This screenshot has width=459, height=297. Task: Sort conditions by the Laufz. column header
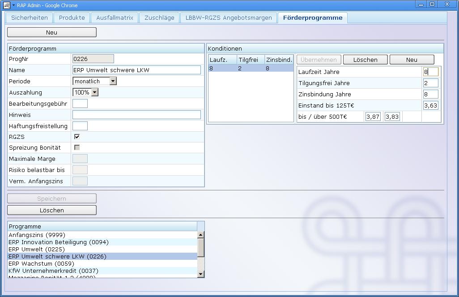point(222,60)
